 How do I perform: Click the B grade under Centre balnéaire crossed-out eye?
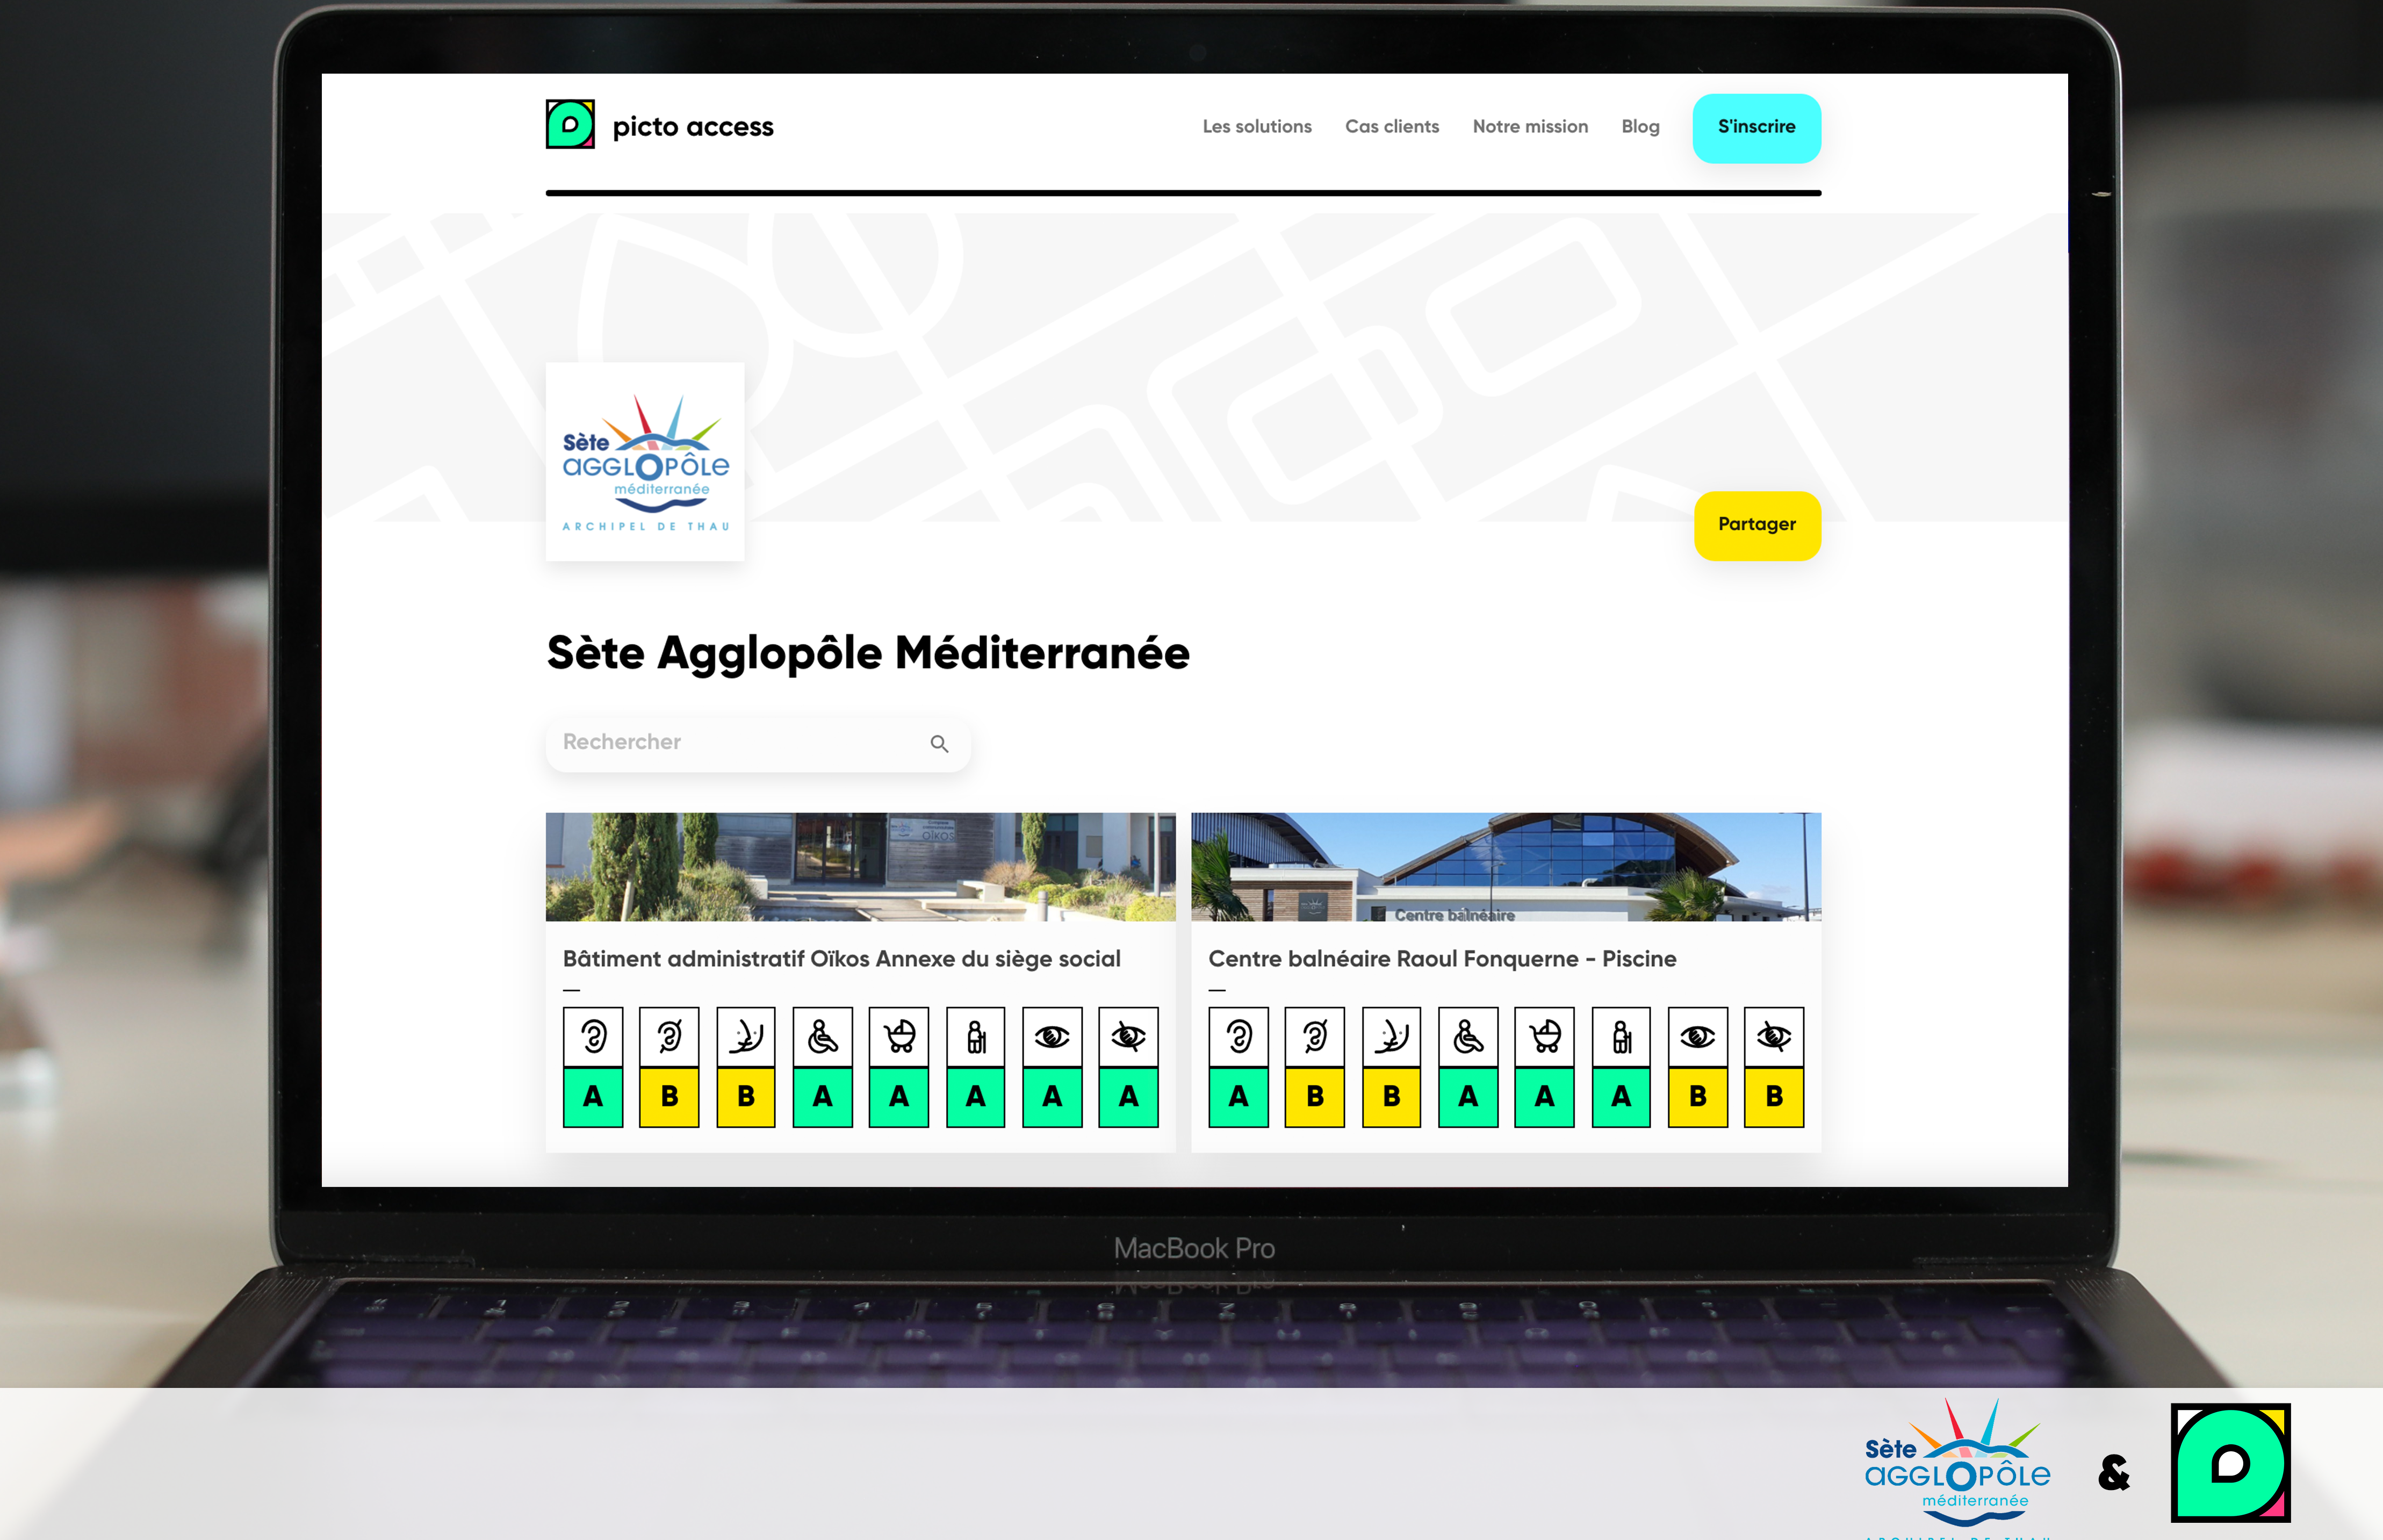pos(1774,1097)
